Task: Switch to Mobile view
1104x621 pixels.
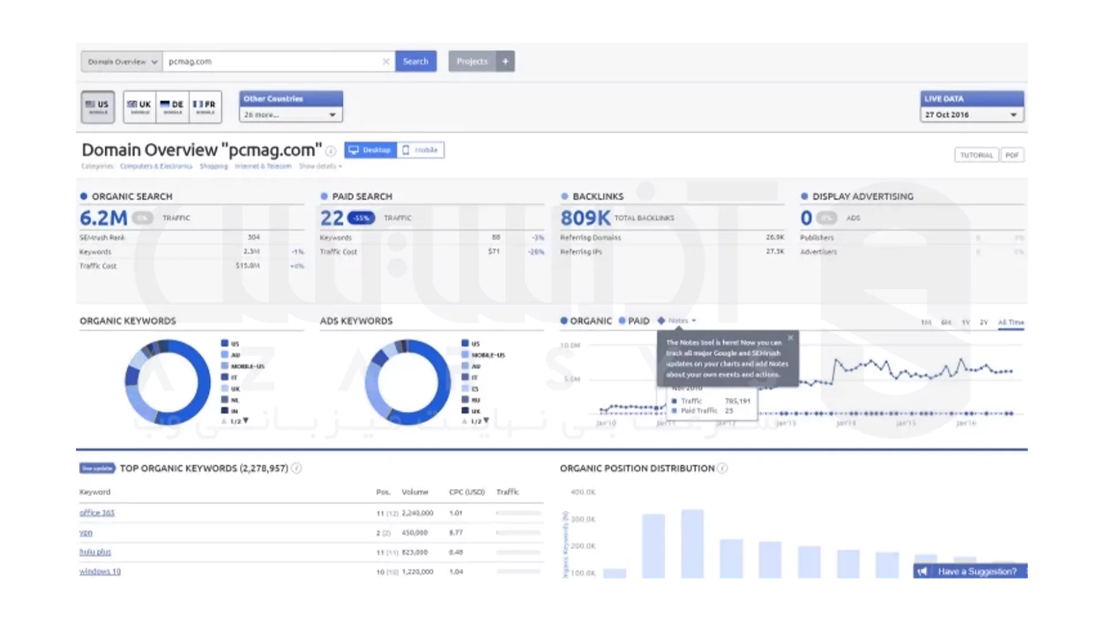Action: click(420, 150)
